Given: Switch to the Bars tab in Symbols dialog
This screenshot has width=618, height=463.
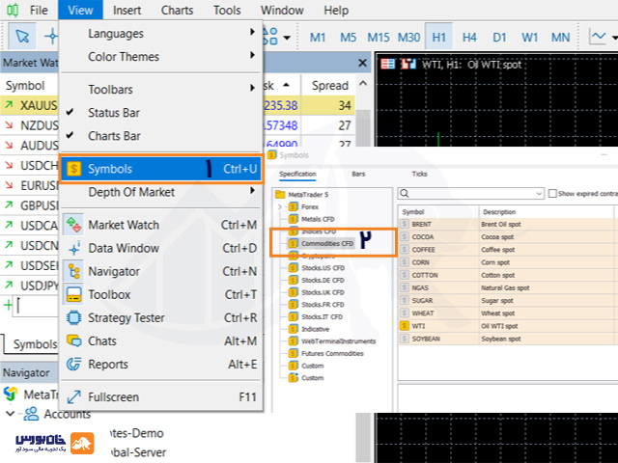Looking at the screenshot, I should tap(358, 174).
